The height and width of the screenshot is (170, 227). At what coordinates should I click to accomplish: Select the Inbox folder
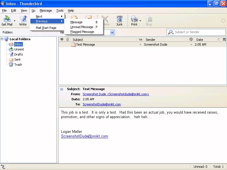(18, 44)
